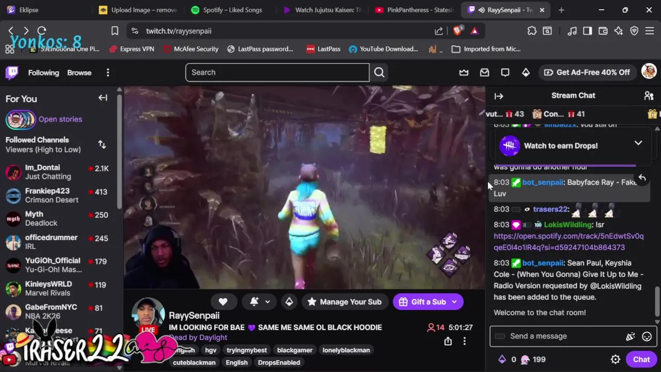The image size is (661, 372).
Task: Open the emote picker in chat
Action: point(647,336)
